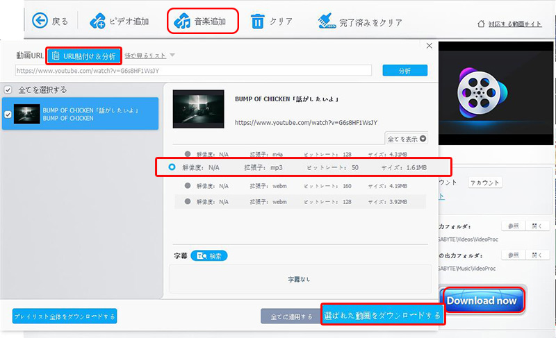Click the 字幕なし text area
556x338 pixels.
[299, 279]
